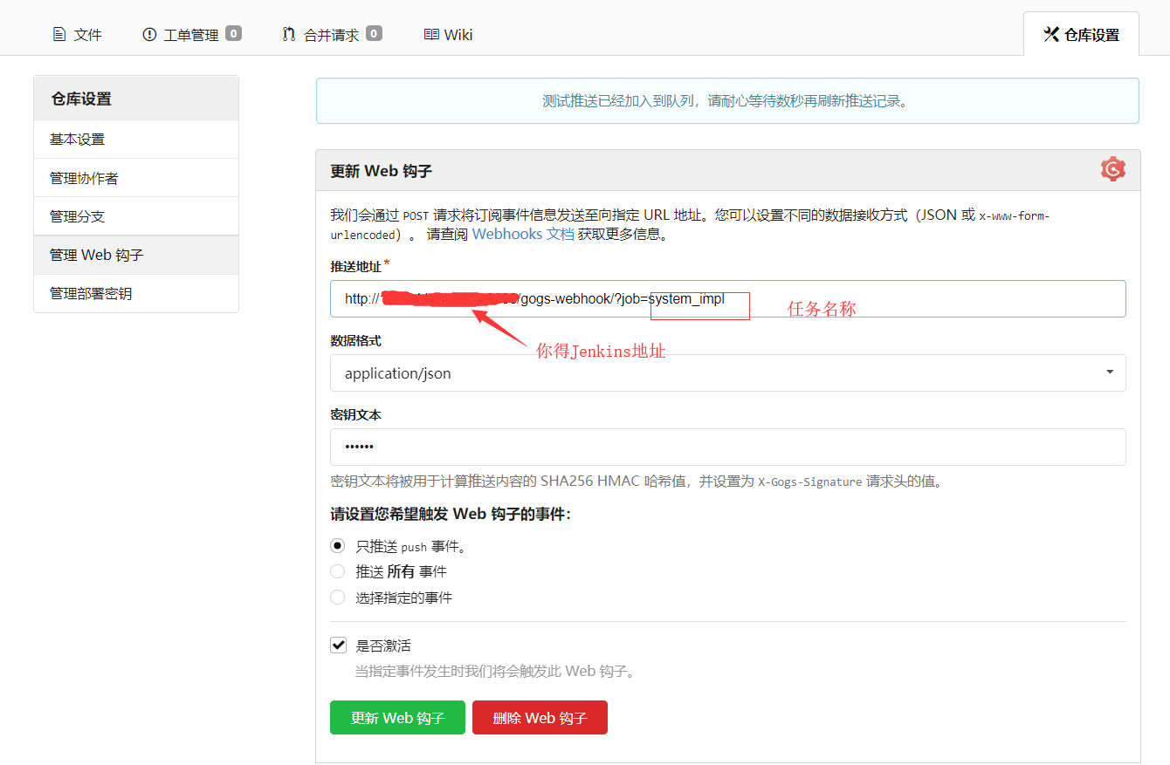Open the 管理 Web 钩子 sidebar item

(96, 255)
